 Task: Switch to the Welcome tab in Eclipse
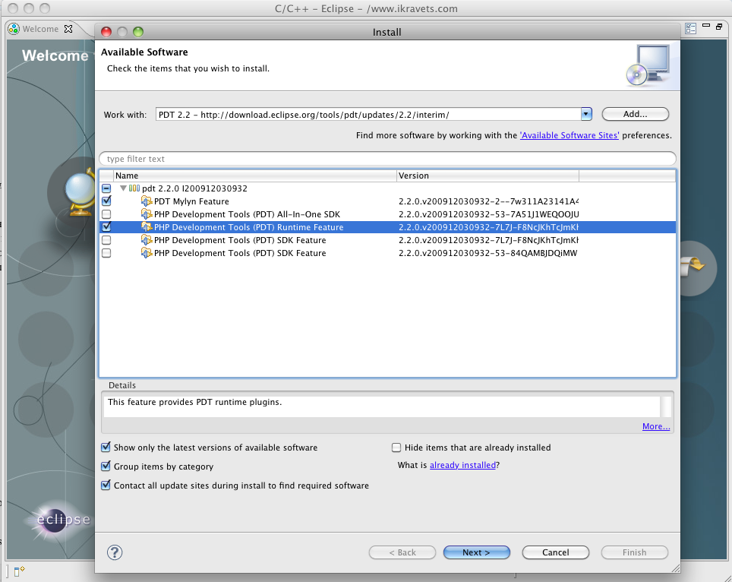[x=40, y=29]
